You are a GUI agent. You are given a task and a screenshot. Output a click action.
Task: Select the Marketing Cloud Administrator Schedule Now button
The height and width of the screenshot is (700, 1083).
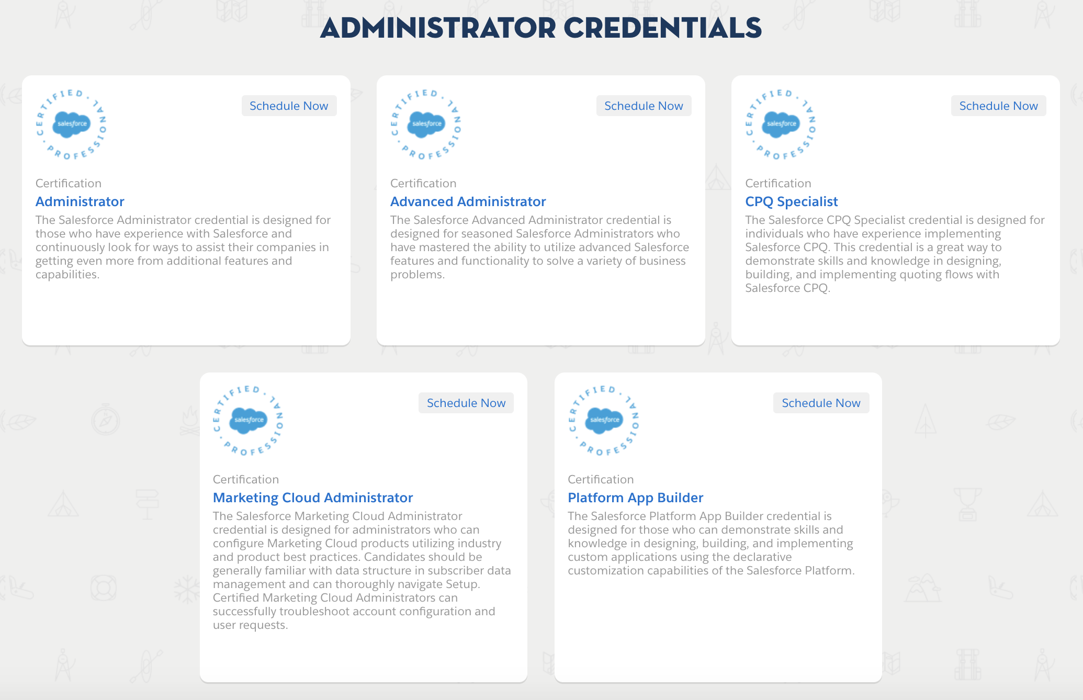tap(467, 402)
